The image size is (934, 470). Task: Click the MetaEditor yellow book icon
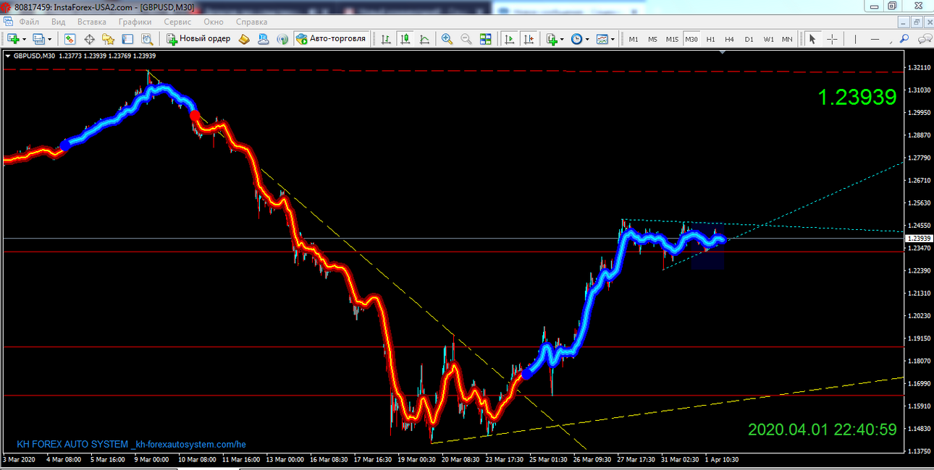244,39
